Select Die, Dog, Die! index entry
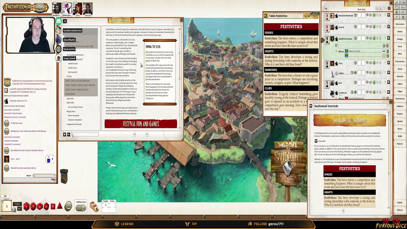The width and height of the screenshot is (407, 229). tap(72, 72)
